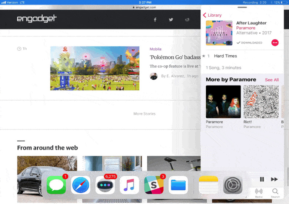Image resolution: width=289 pixels, height=204 pixels.
Task: Launch Safari from the dock
Action: click(81, 185)
